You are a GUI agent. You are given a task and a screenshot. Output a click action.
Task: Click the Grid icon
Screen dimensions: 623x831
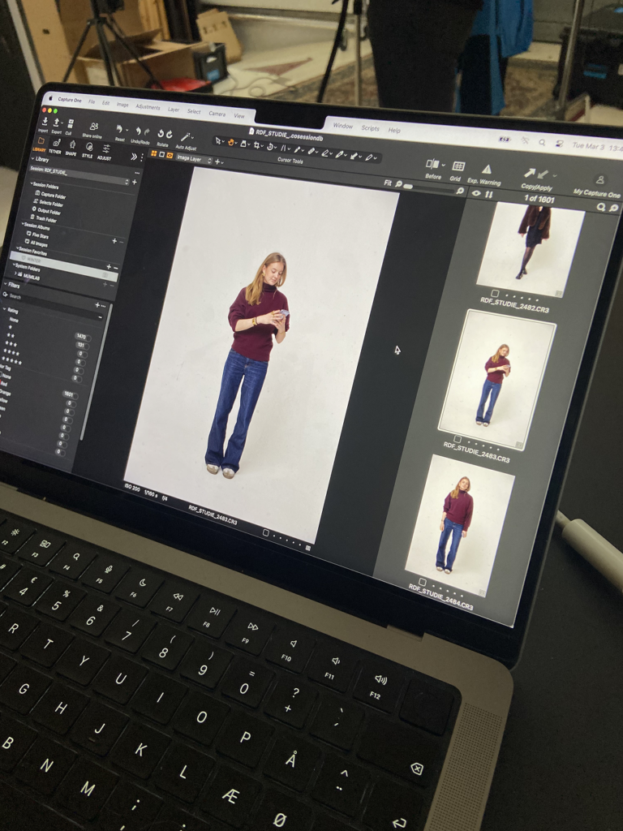(459, 166)
